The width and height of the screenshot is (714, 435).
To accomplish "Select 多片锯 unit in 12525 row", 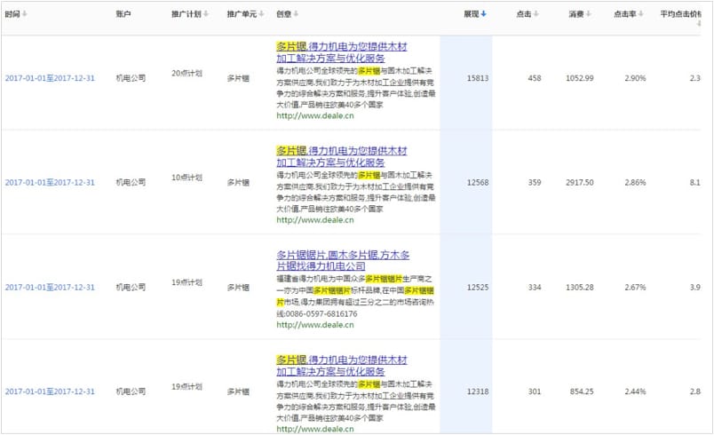I will 238,288.
